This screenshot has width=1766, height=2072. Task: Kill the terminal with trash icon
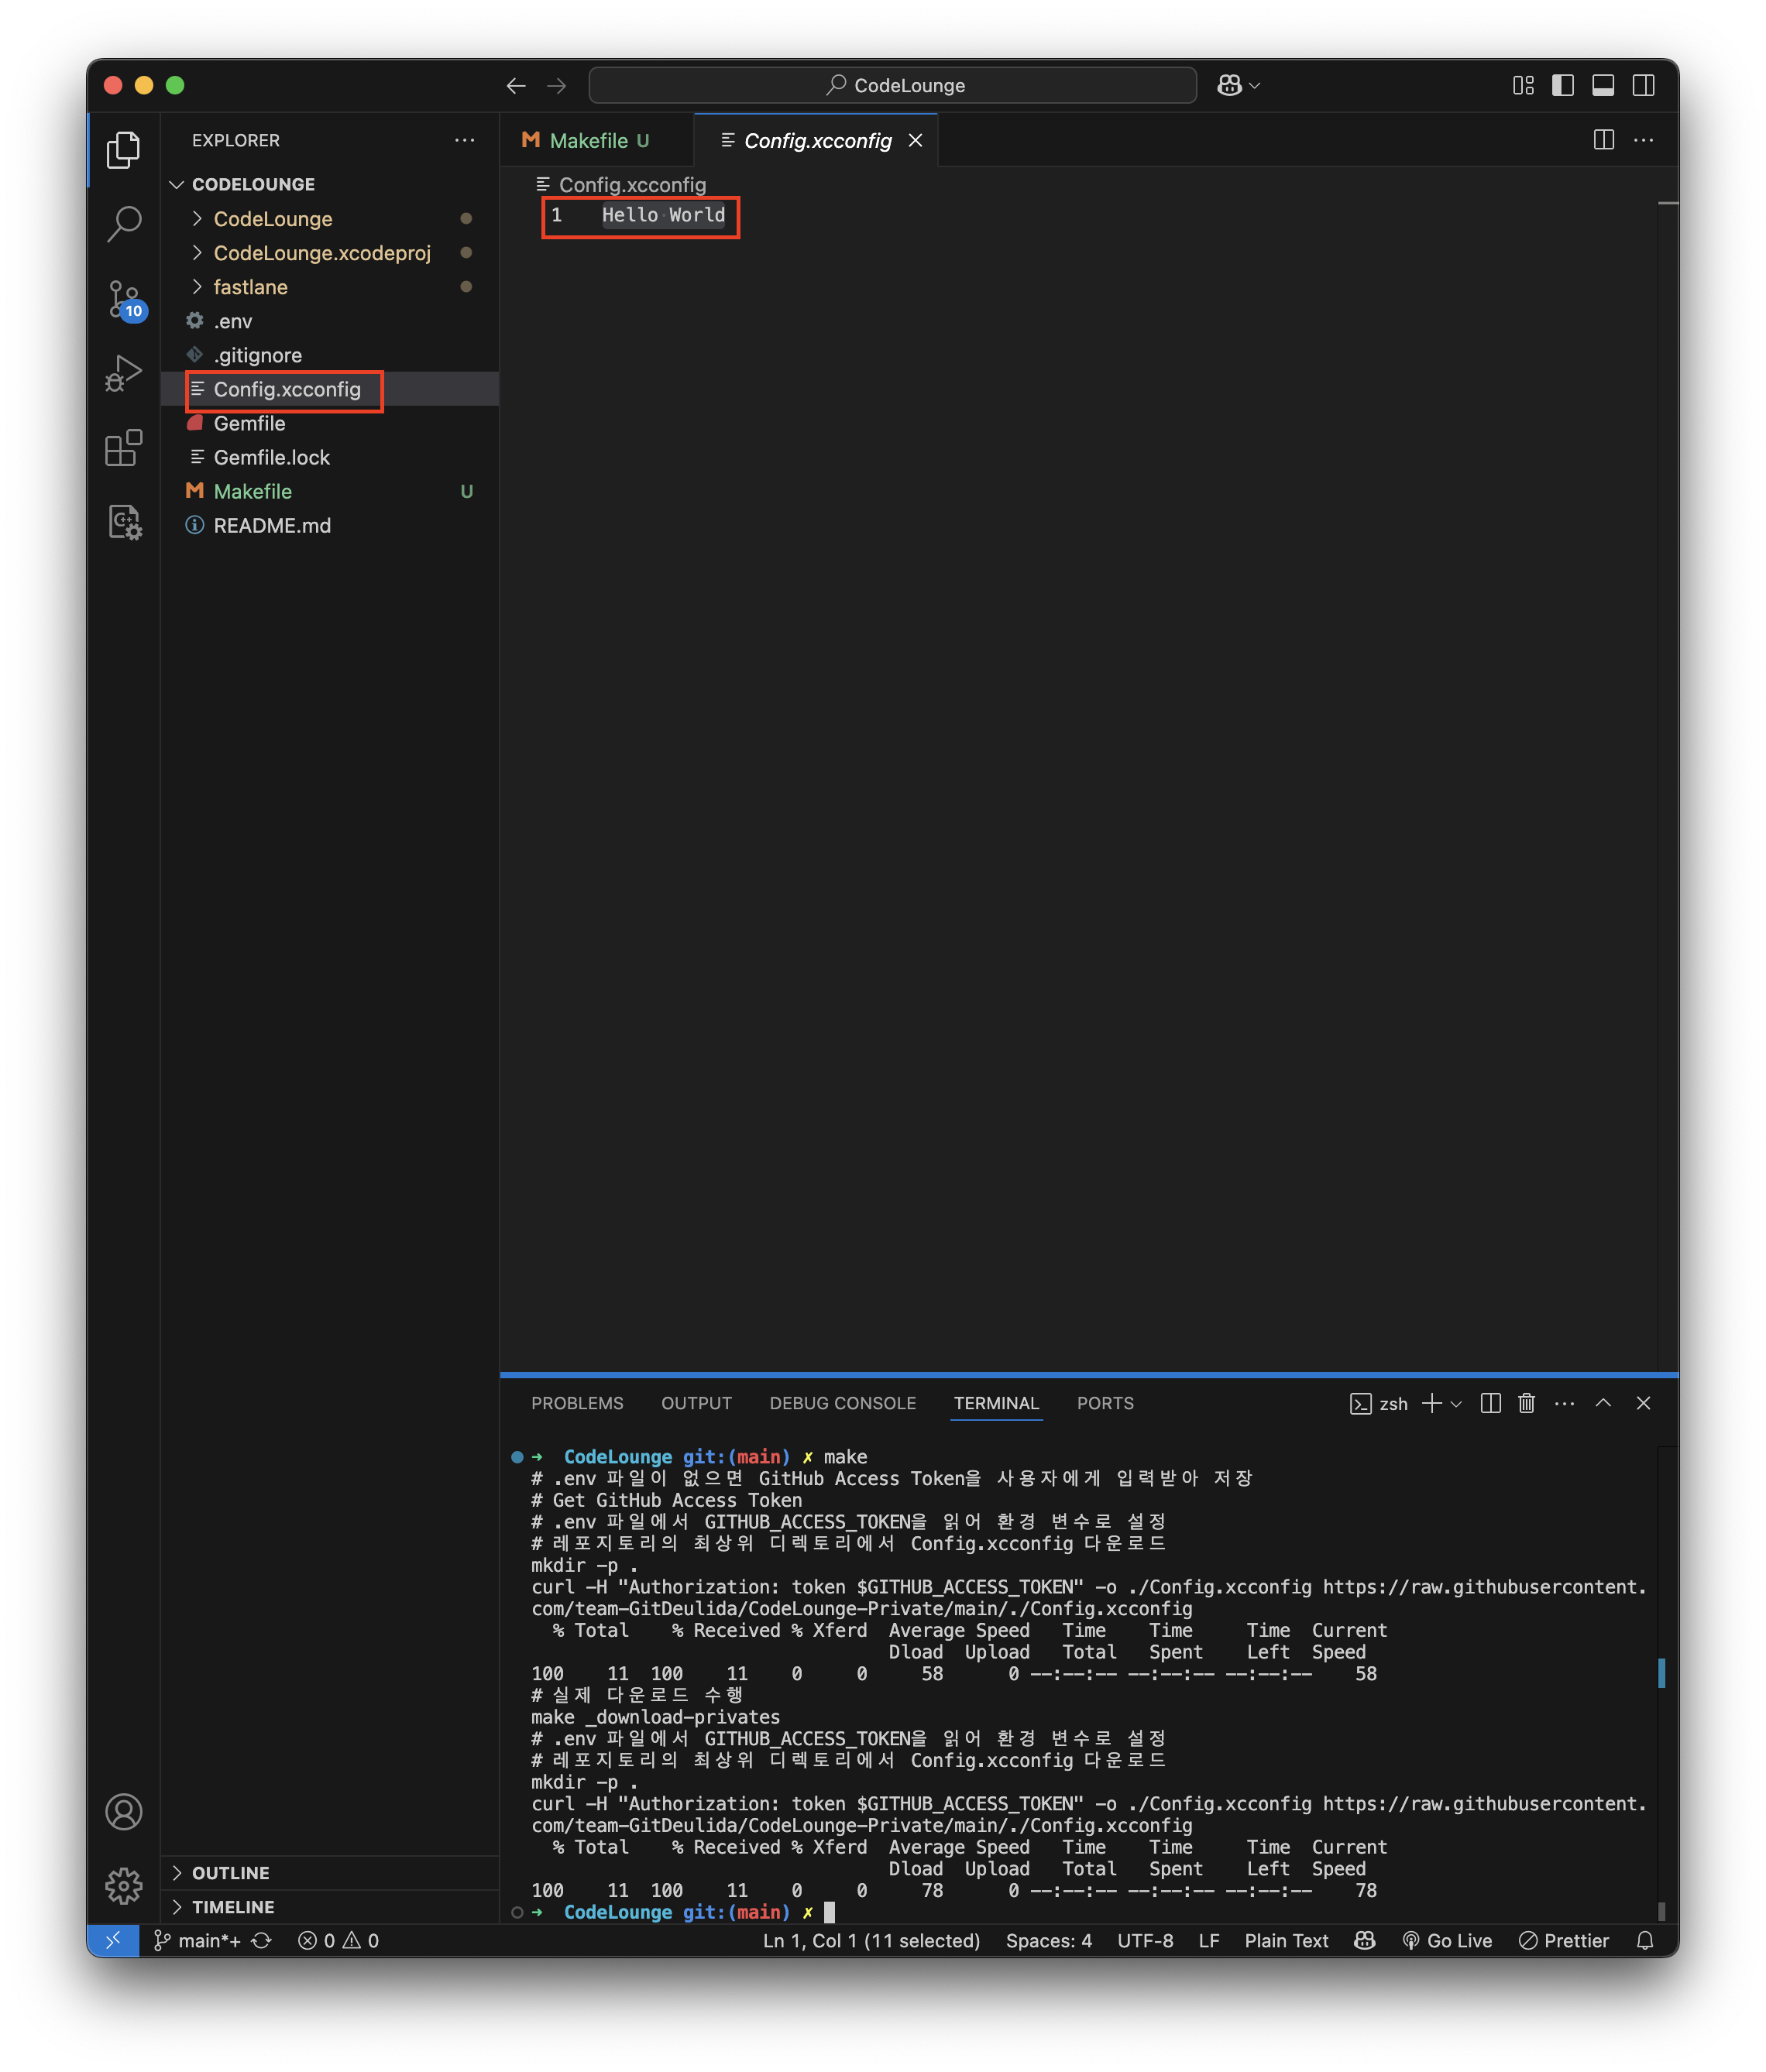pyautogui.click(x=1526, y=1404)
